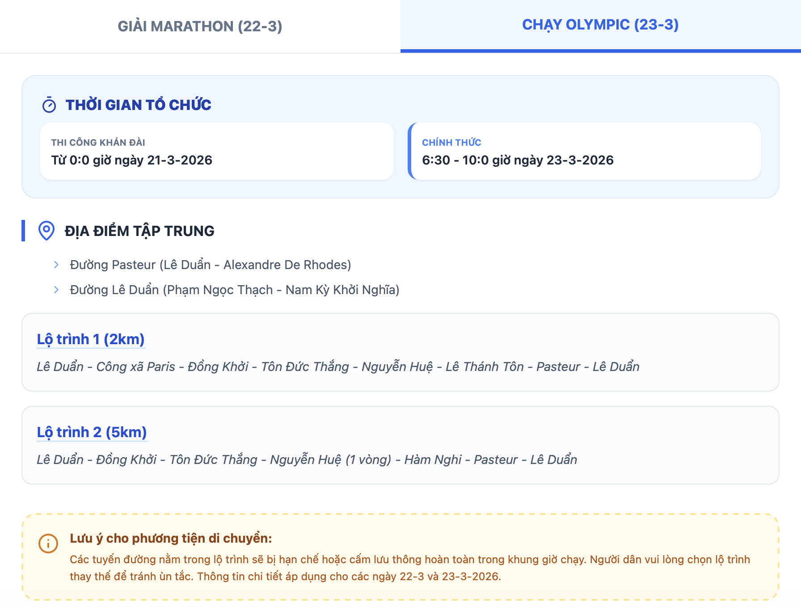Select the THI CÔNG KHÁN ĐÀI schedule card
801x607 pixels.
(x=217, y=151)
